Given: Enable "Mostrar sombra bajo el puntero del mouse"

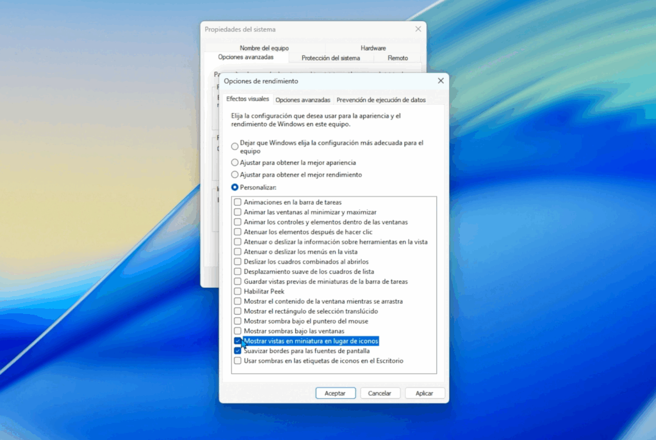Looking at the screenshot, I should point(238,320).
